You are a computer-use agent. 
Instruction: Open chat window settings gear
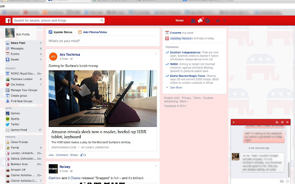(x=282, y=122)
